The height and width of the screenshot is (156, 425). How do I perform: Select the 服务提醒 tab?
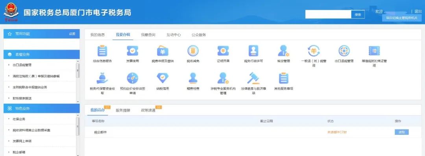tap(123, 110)
